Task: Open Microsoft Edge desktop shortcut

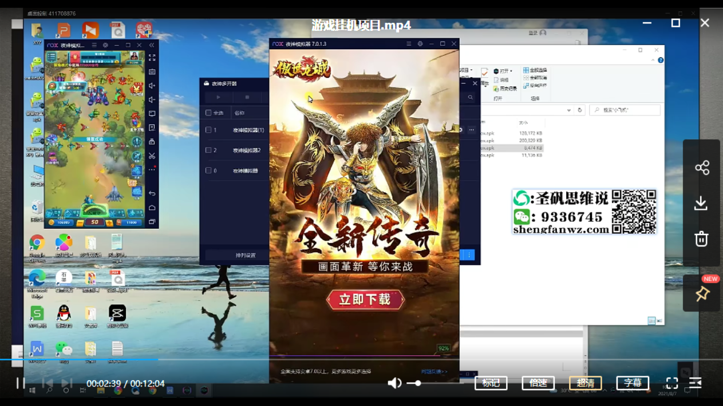Action: pyautogui.click(x=37, y=284)
